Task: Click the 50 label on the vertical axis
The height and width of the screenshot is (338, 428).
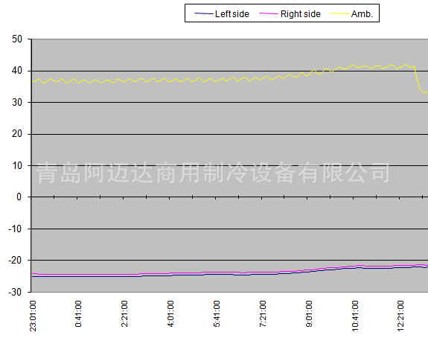Action: 17,39
